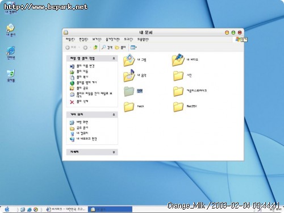The image size is (284, 213).
Task: Expand the 자세히 details panel
Action: tap(114, 152)
